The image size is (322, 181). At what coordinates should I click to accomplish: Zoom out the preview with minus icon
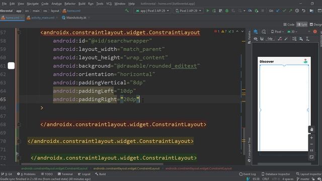pyautogui.click(x=311, y=144)
